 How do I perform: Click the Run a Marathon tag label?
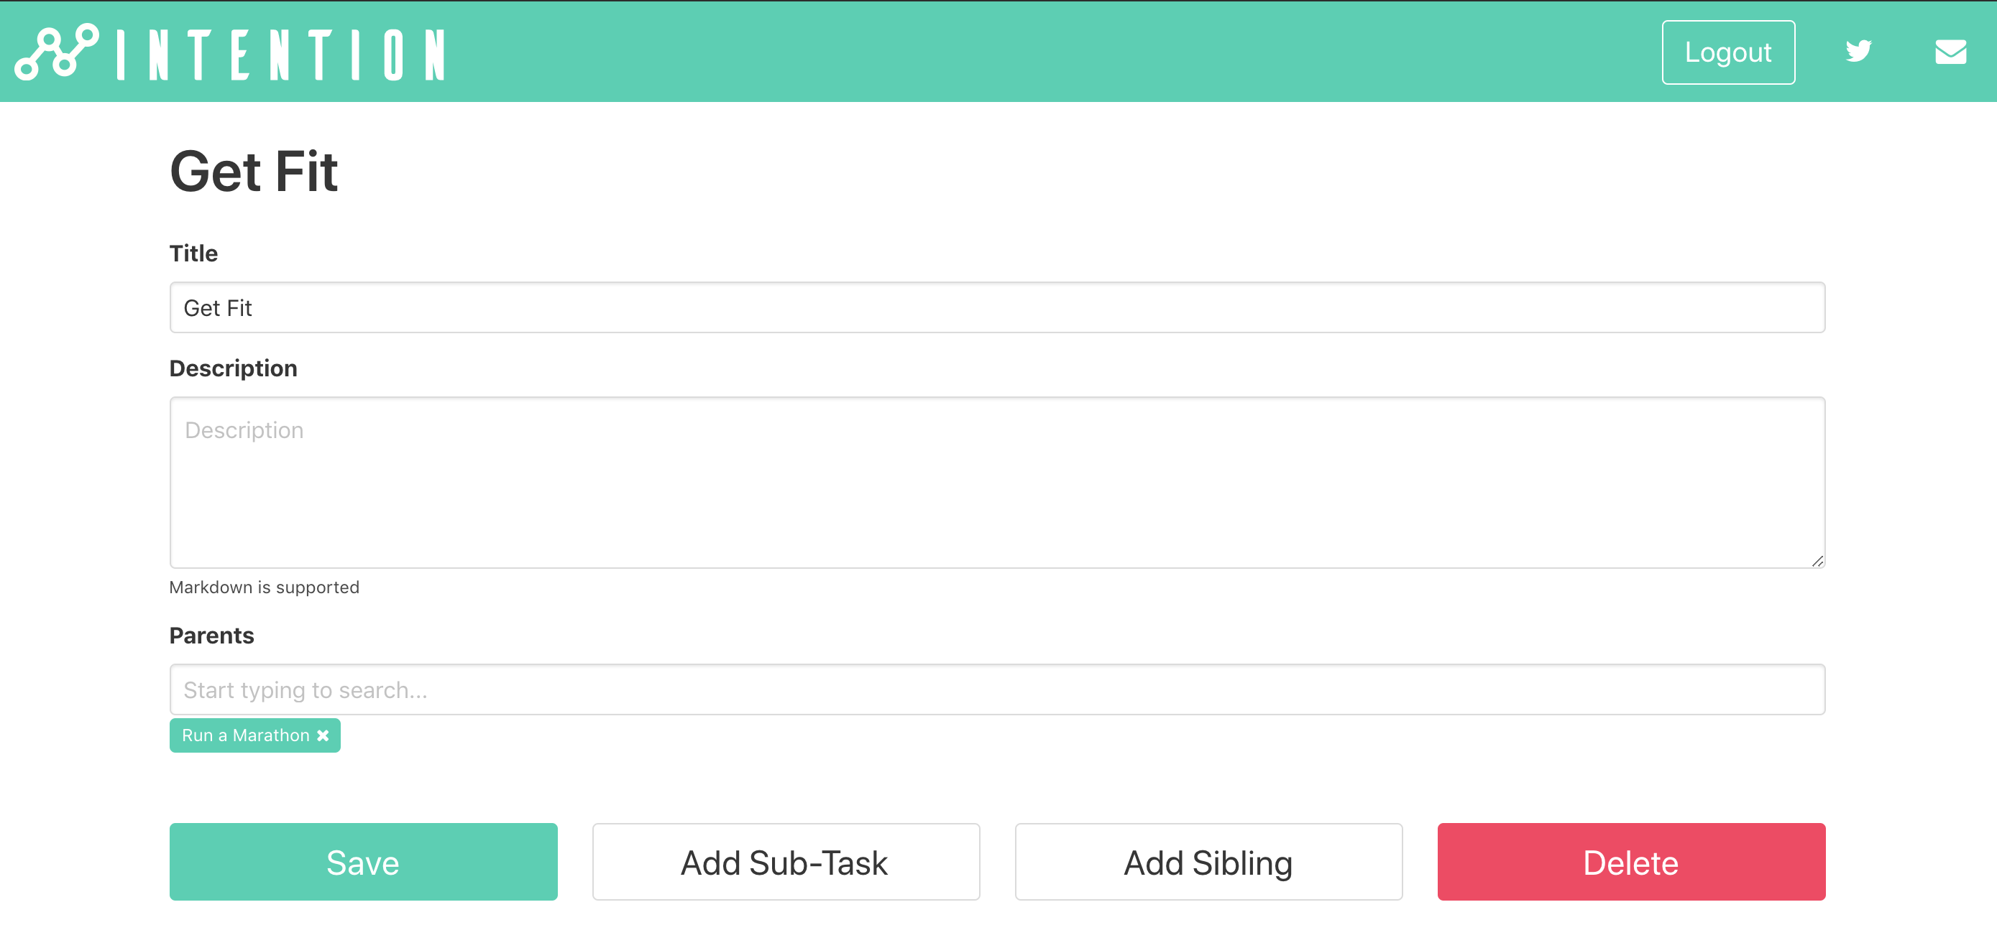coord(245,735)
